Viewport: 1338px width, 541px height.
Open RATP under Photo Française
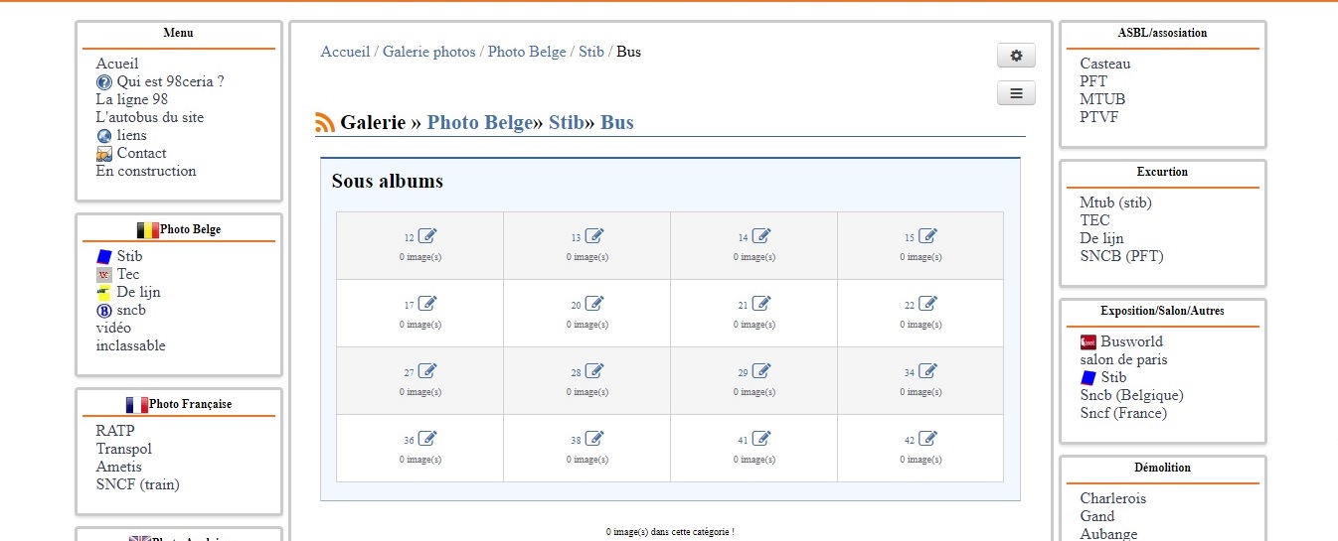(x=115, y=431)
